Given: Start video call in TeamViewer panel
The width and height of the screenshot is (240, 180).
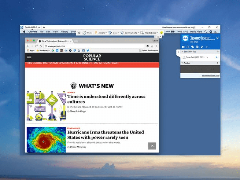Looking at the screenshot, I should (183, 47).
